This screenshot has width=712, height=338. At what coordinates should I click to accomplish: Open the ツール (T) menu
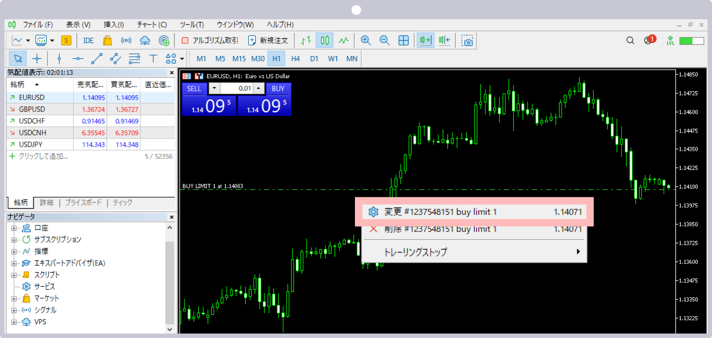coord(192,25)
